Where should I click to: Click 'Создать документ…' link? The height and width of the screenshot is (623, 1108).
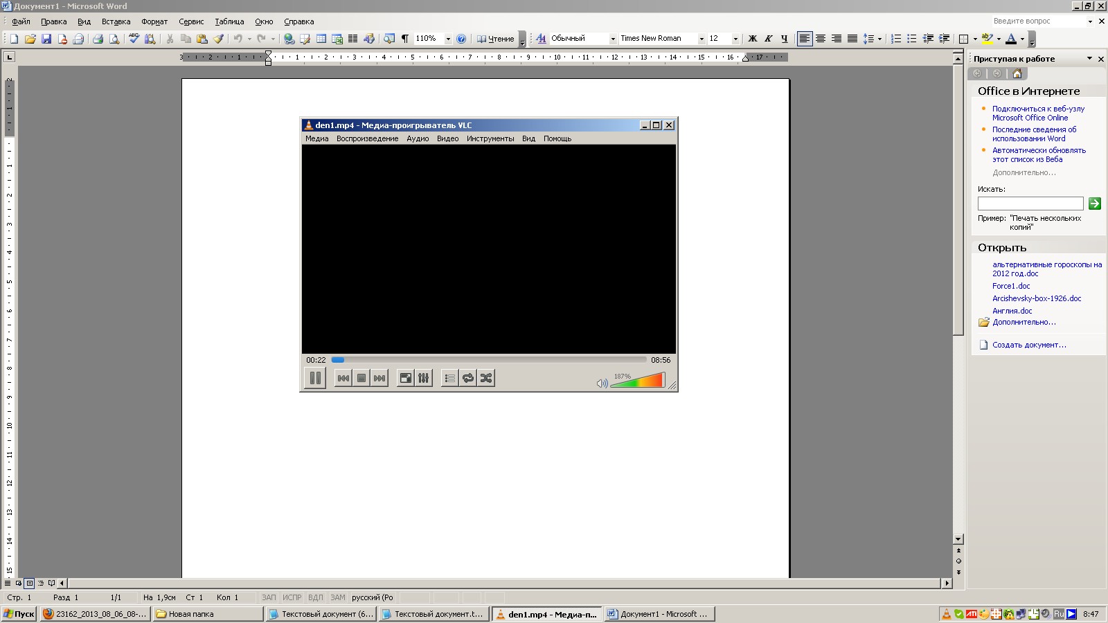tap(1029, 345)
